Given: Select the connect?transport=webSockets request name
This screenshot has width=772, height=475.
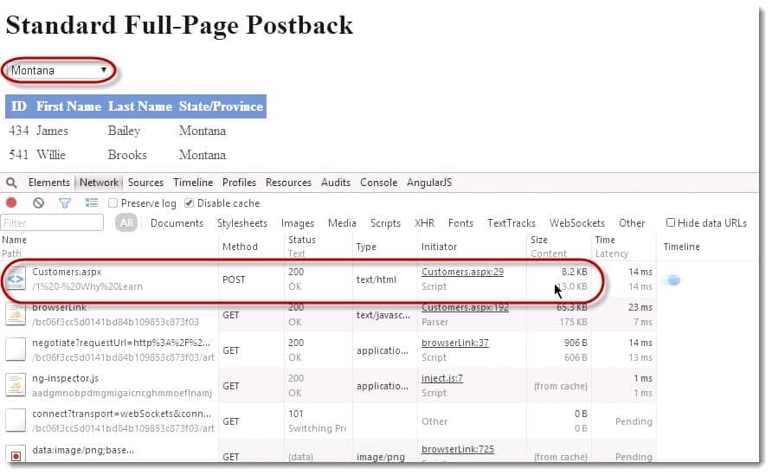Looking at the screenshot, I should (122, 414).
